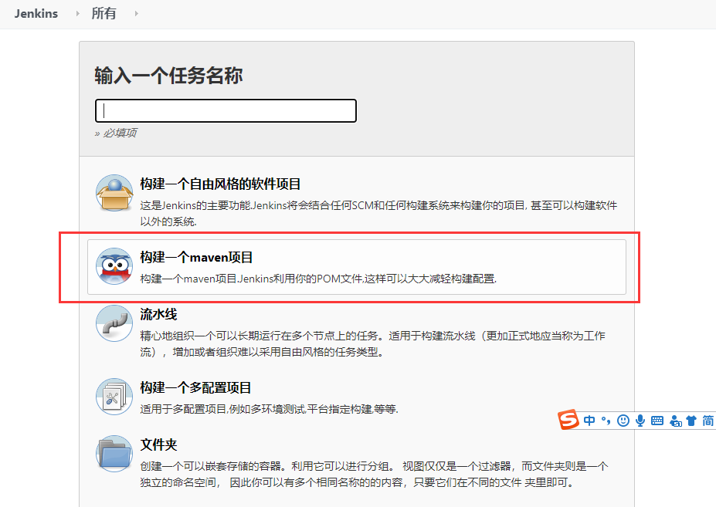Go to Jenkins home breadcrumb
Image resolution: width=716 pixels, height=507 pixels.
(36, 14)
